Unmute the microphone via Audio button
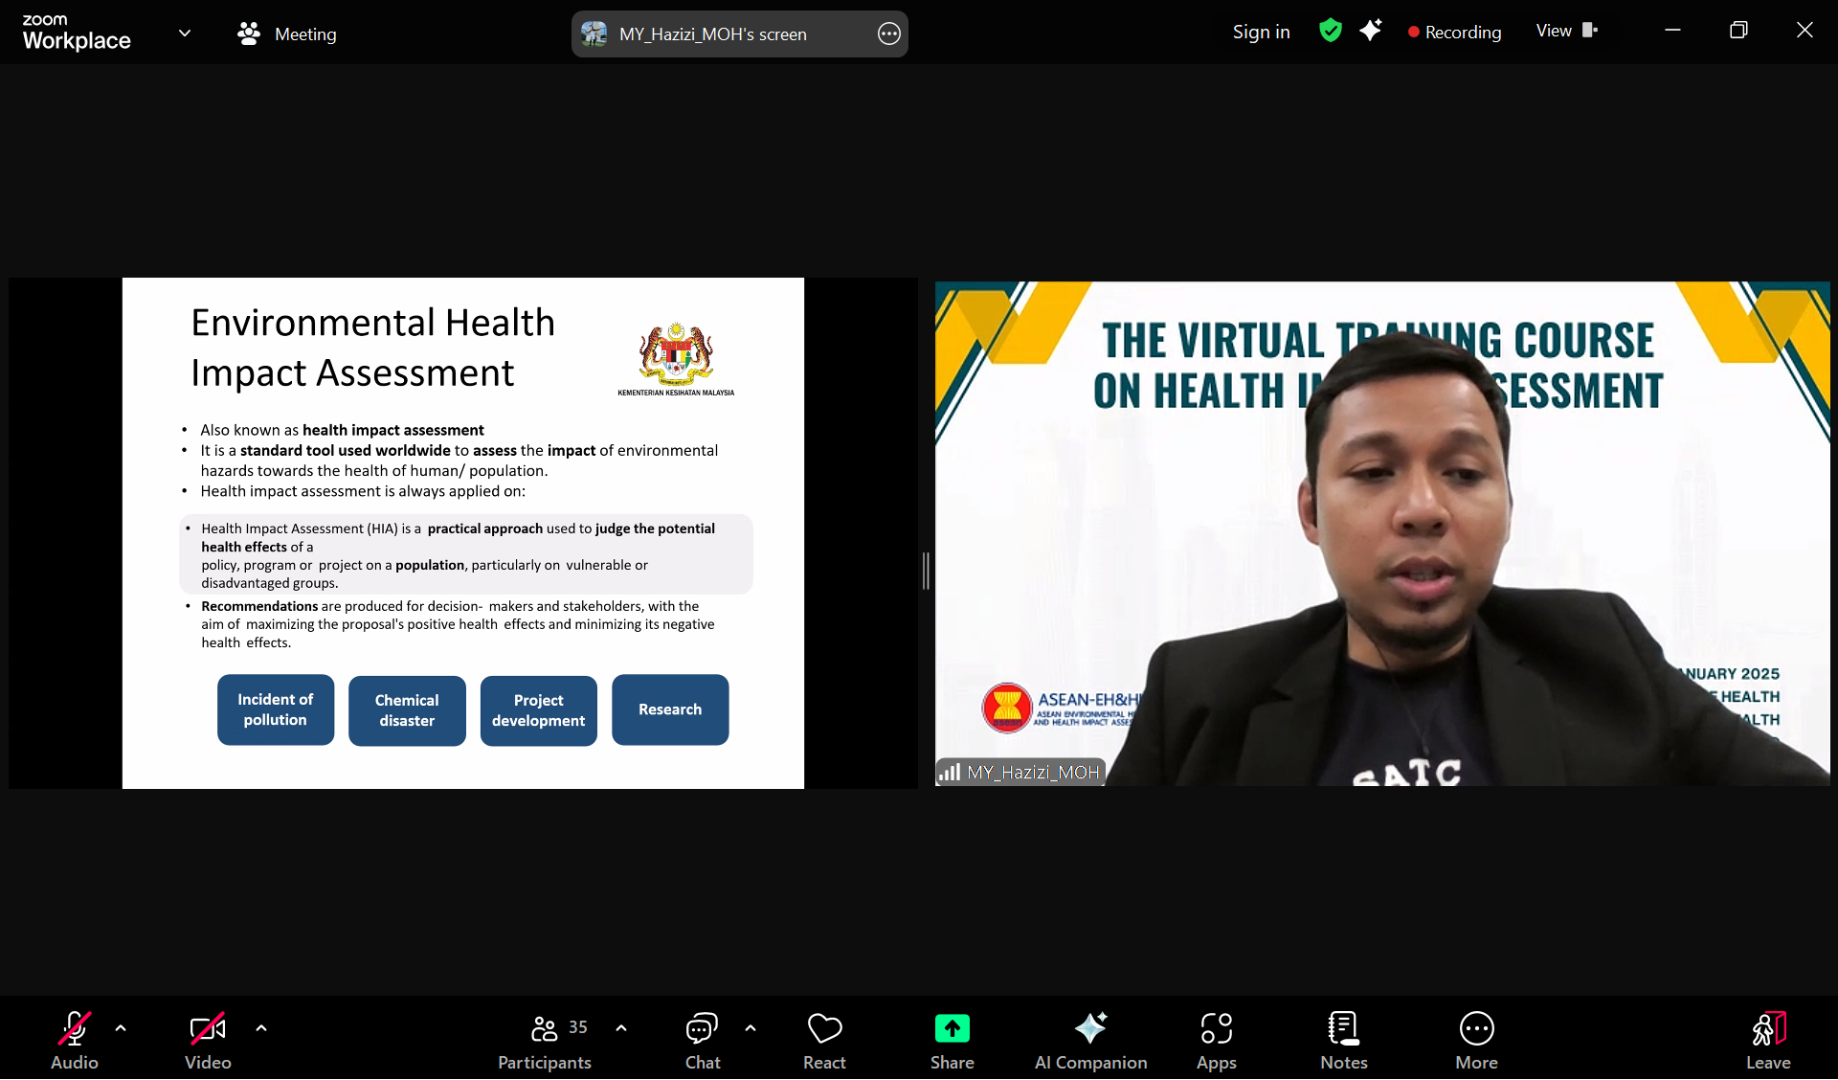This screenshot has width=1838, height=1080. coord(74,1040)
